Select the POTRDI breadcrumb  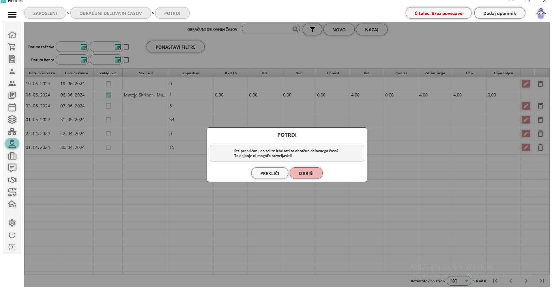pyautogui.click(x=172, y=13)
